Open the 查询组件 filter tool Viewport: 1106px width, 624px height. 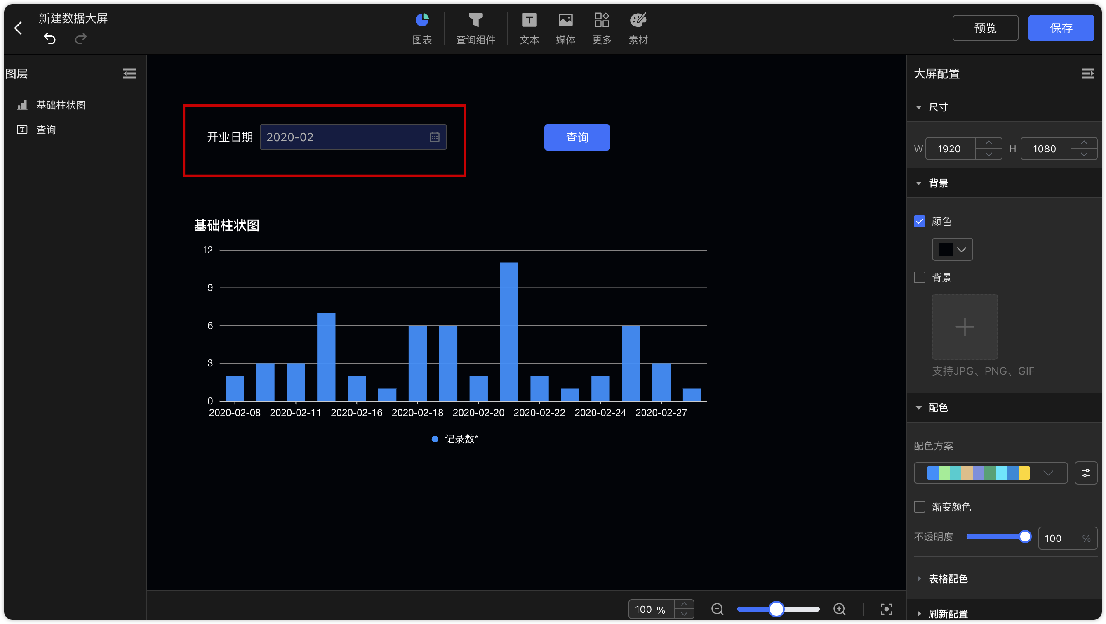[476, 28]
